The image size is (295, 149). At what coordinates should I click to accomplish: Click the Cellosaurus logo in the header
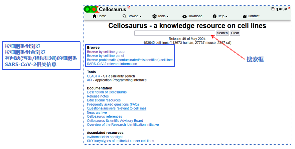[106, 9]
